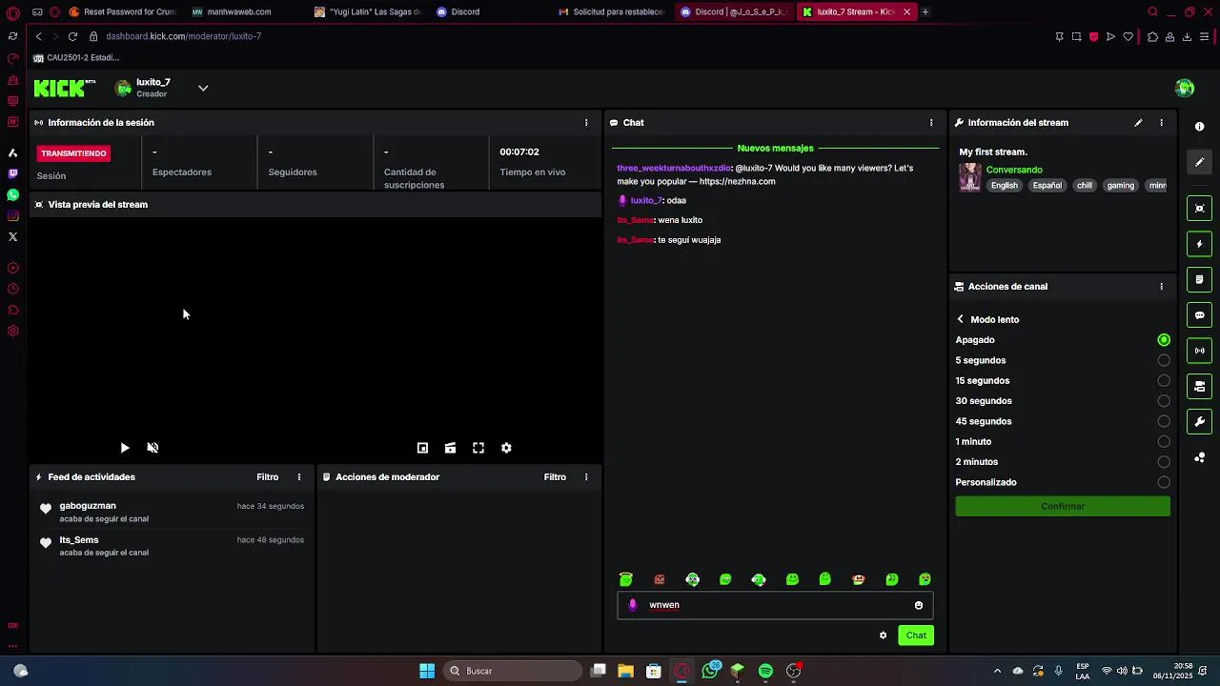Image resolution: width=1220 pixels, height=686 pixels.
Task: Open the info icon in right sidebar
Action: coord(1199,127)
